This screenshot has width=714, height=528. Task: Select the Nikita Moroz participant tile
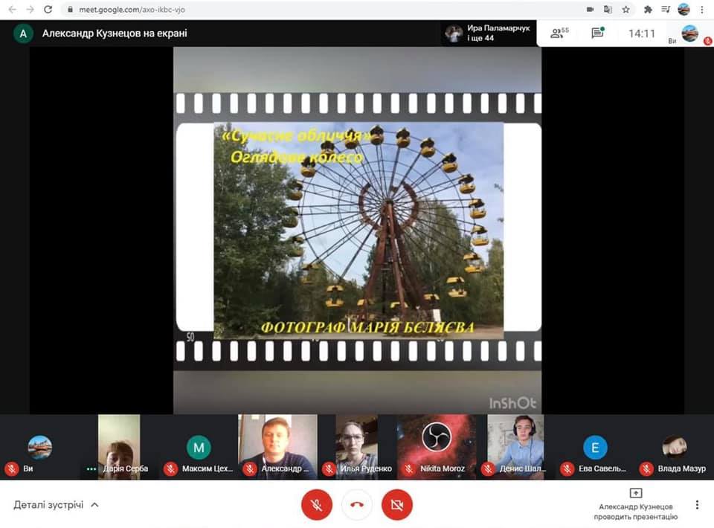[x=437, y=446]
